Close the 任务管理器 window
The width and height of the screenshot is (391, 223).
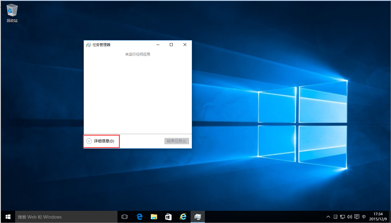tap(185, 45)
